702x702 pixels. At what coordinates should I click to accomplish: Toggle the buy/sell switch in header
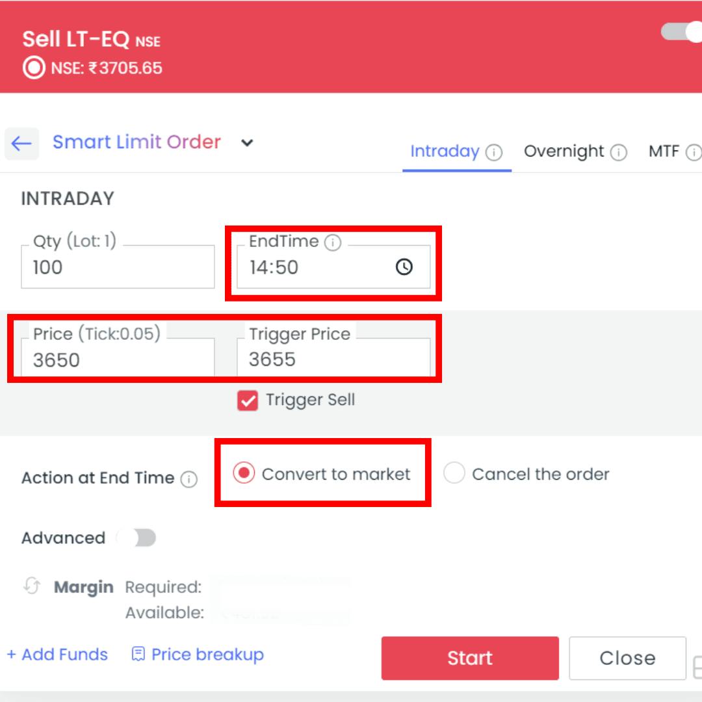point(681,31)
